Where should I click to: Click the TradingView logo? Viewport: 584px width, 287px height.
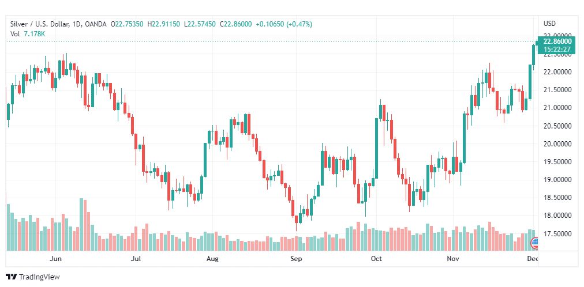[11, 277]
